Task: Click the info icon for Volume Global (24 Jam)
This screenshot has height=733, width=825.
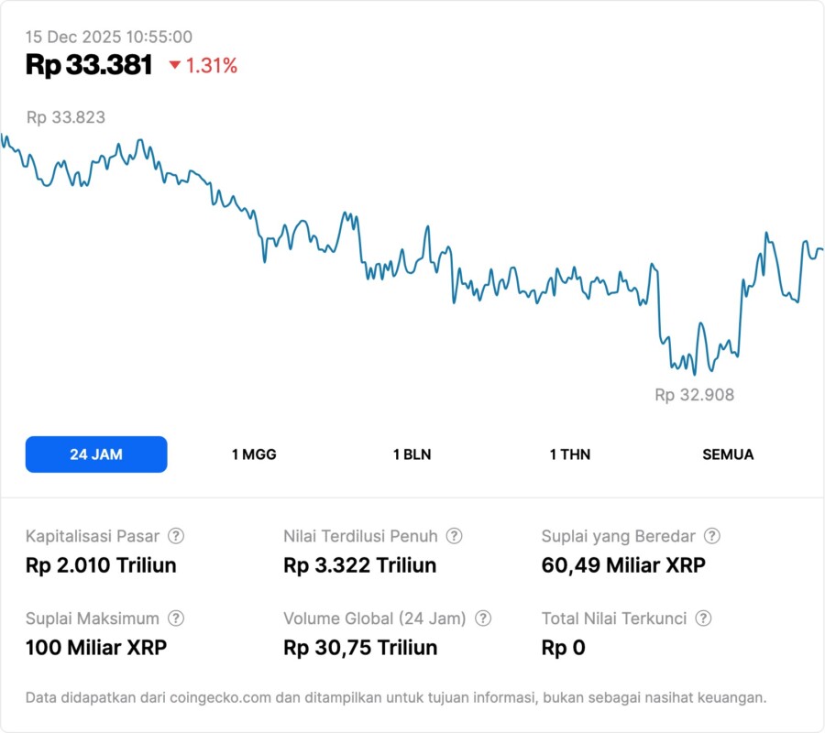Action: 483,618
